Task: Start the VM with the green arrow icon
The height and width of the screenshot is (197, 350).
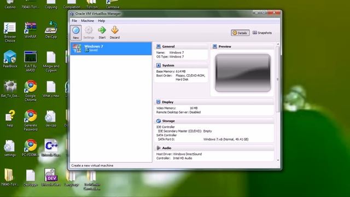Action: [102, 30]
